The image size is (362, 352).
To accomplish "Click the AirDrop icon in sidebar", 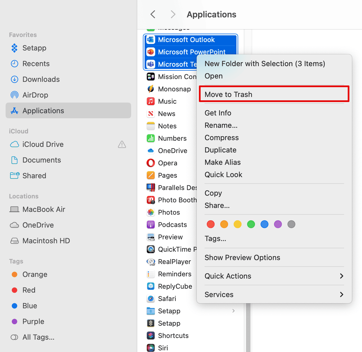I will [14, 95].
